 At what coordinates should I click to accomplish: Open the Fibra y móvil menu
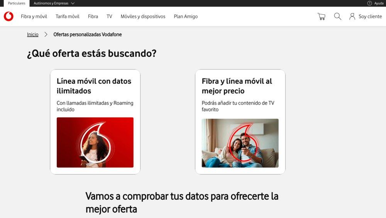coord(34,17)
